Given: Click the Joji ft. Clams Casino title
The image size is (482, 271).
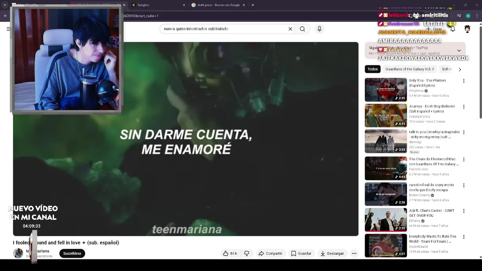Looking at the screenshot, I should point(432,213).
